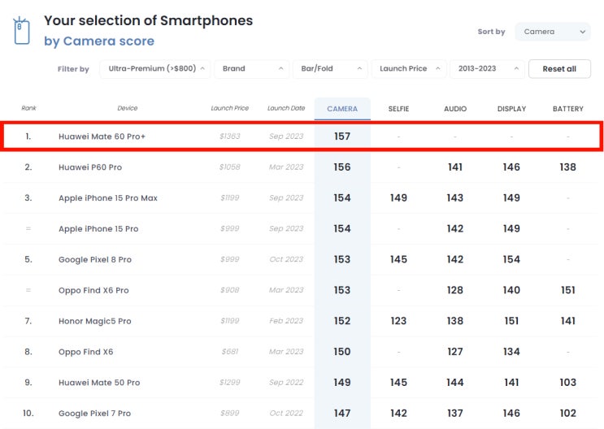Open the Apple iPhone 15 Pro link
Viewport: 604px width, 429px height.
click(x=98, y=229)
